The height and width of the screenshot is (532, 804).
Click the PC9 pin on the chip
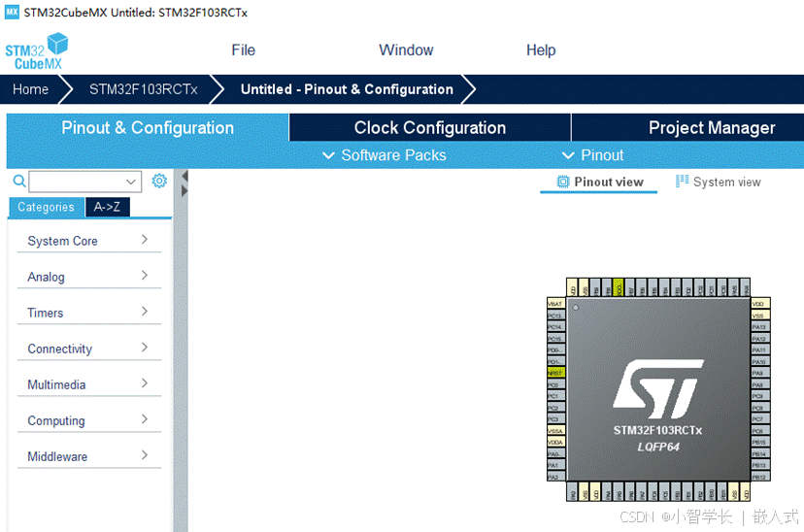(760, 396)
